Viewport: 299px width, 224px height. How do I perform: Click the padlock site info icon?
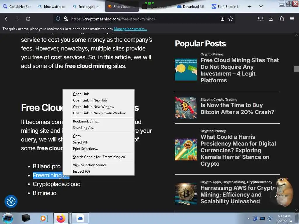(x=66, y=19)
